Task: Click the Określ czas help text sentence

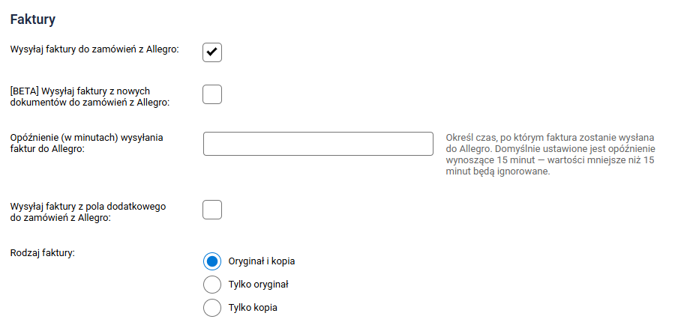Action: tap(550, 138)
